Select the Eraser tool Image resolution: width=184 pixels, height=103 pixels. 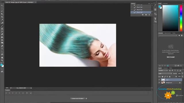coord(2,34)
